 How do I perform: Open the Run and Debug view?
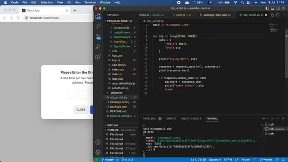tap(98, 47)
